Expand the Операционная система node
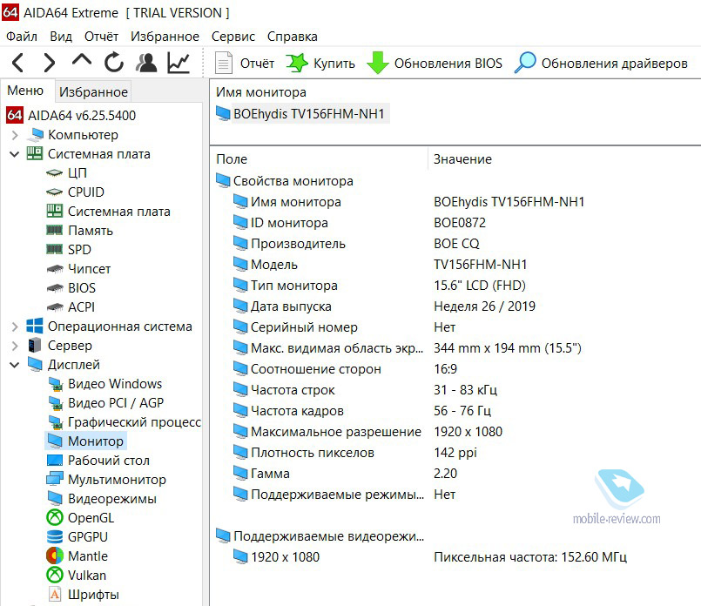The image size is (701, 606). pyautogui.click(x=14, y=327)
